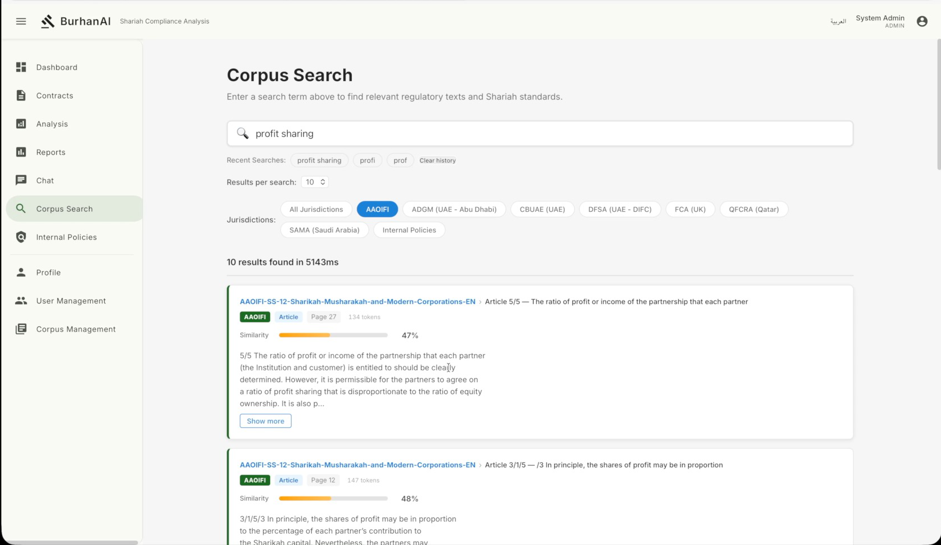
Task: Select the Contracts sidebar icon
Action: coord(21,96)
